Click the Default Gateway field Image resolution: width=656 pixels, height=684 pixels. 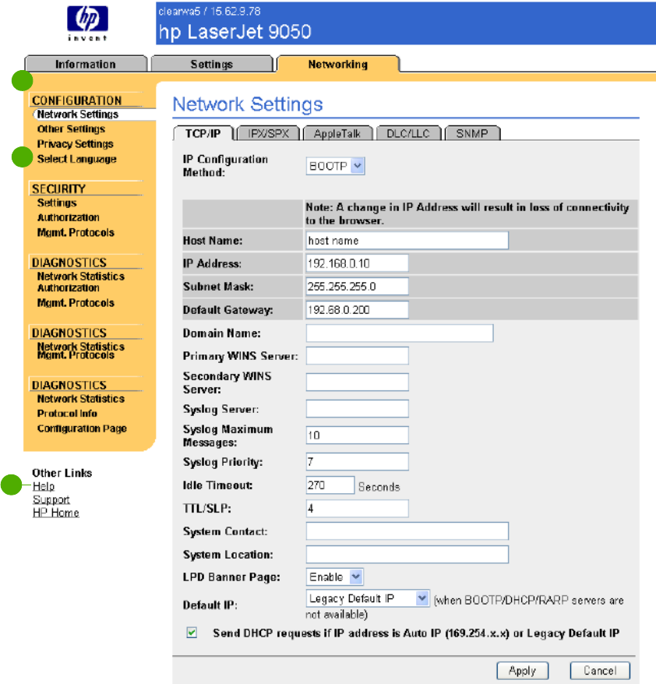[358, 310]
